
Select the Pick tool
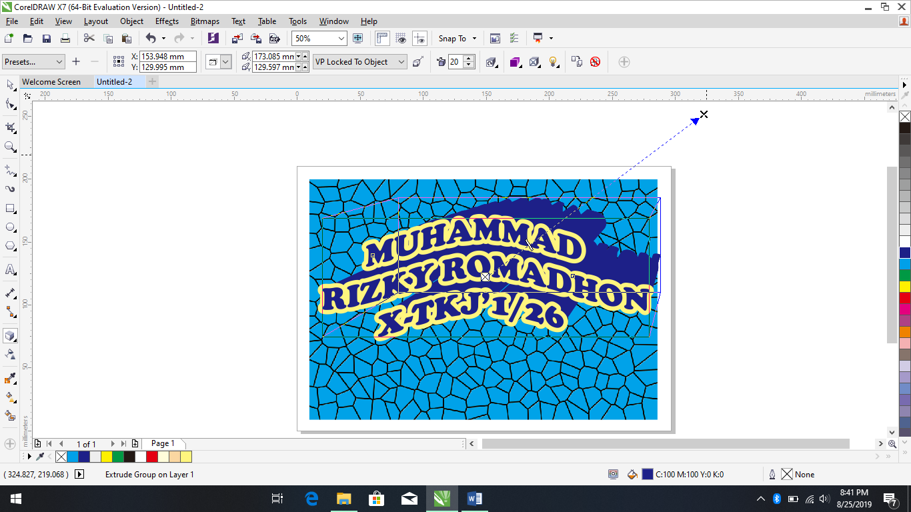(x=10, y=85)
